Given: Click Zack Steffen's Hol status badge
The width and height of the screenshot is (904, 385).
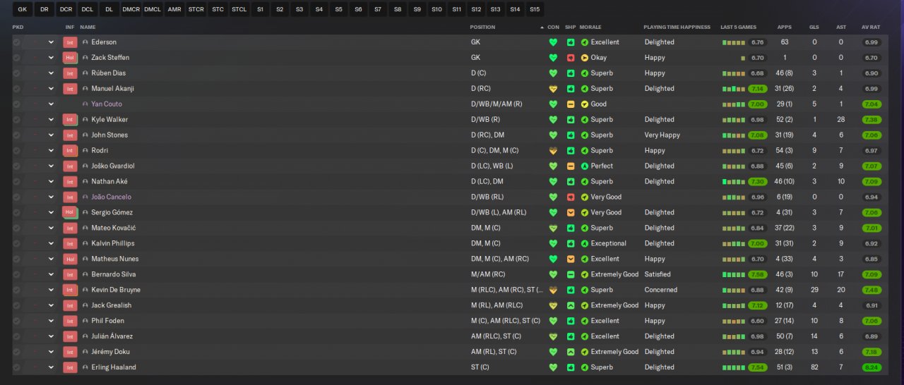Looking at the screenshot, I should click(69, 58).
